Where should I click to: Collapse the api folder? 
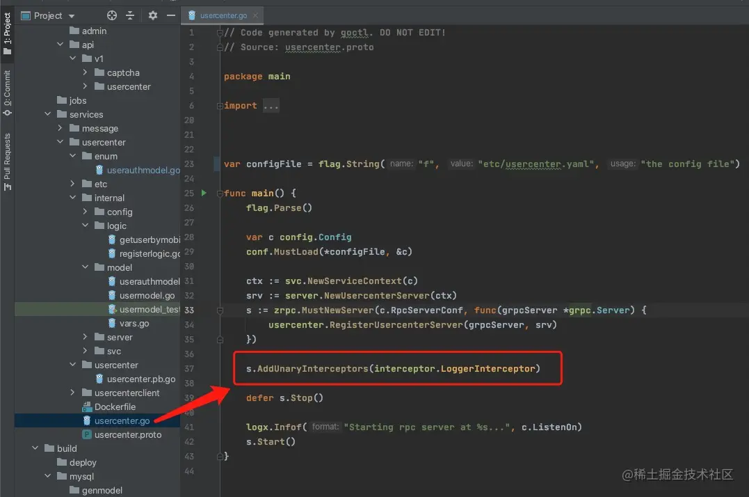tap(61, 45)
